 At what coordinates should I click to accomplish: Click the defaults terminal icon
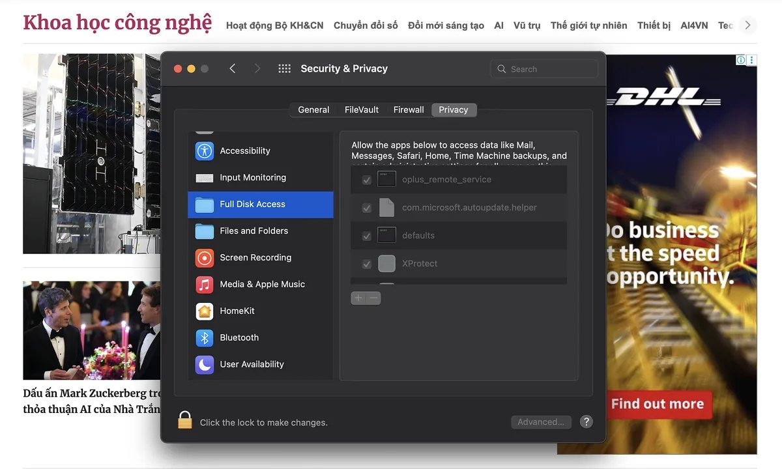387,235
